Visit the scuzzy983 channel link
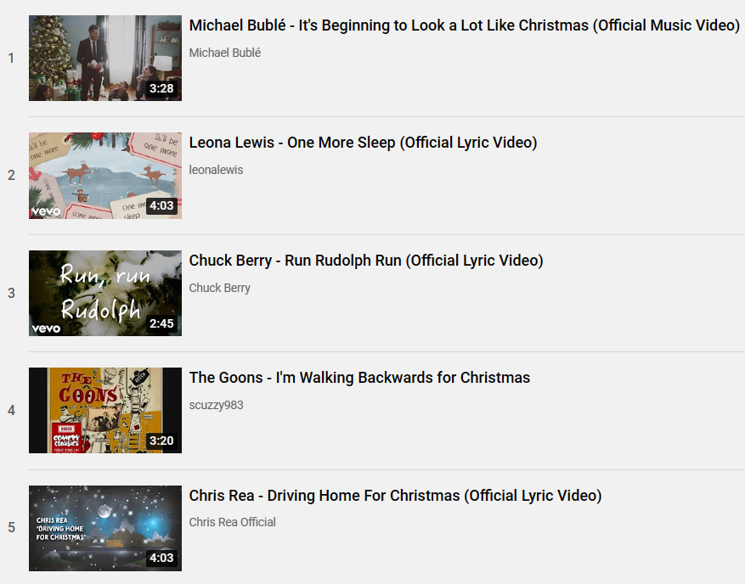Screen dimensions: 745x584 (216, 405)
